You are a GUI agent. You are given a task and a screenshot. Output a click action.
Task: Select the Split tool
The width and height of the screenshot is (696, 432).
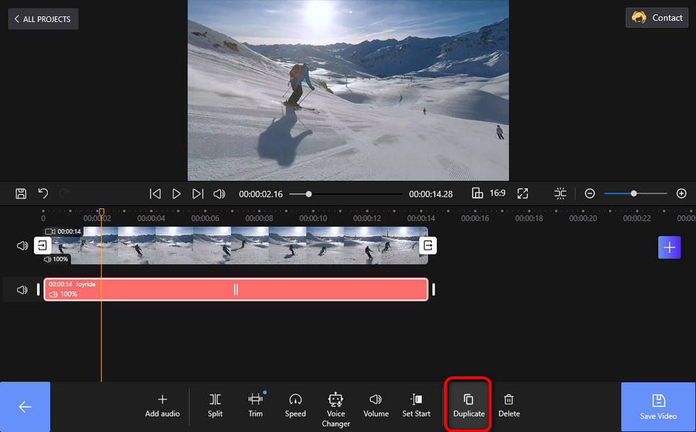click(215, 406)
